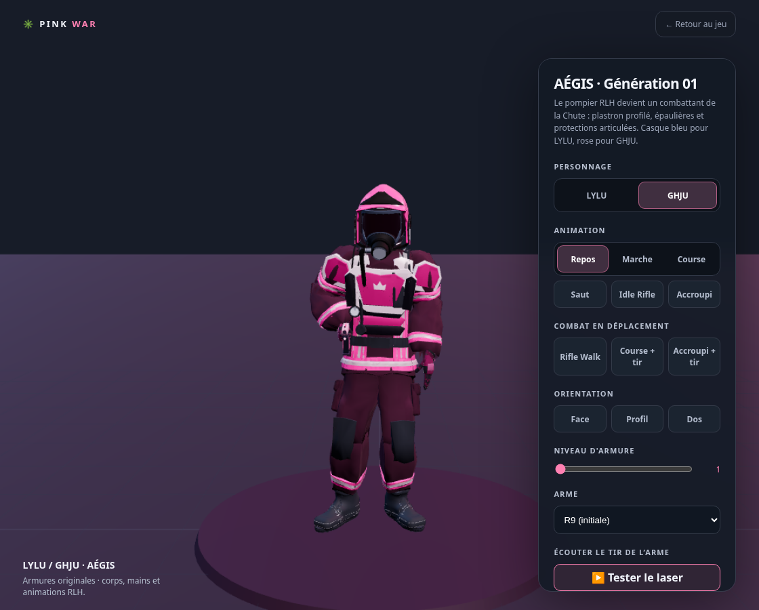The width and height of the screenshot is (759, 610).
Task: Go back via Retour au jeu button
Action: [x=695, y=24]
